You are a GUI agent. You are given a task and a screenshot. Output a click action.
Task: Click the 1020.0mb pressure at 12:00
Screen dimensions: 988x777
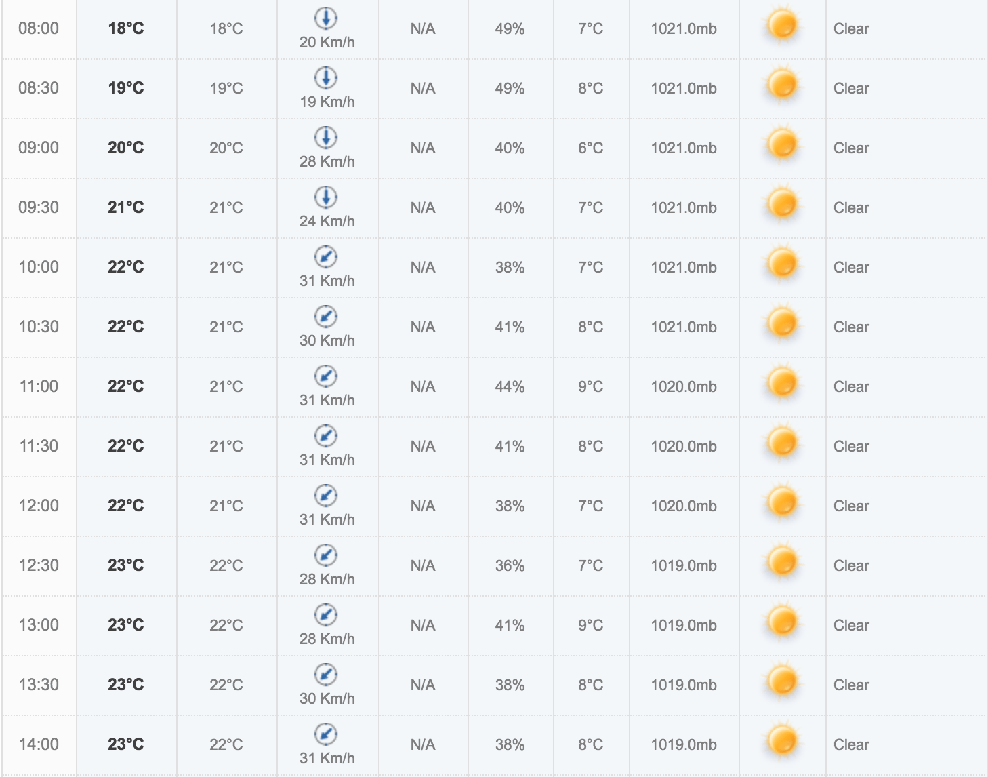[x=684, y=506]
